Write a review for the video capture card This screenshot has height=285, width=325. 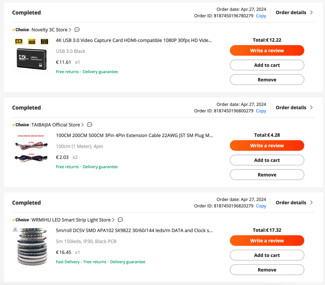click(x=267, y=50)
